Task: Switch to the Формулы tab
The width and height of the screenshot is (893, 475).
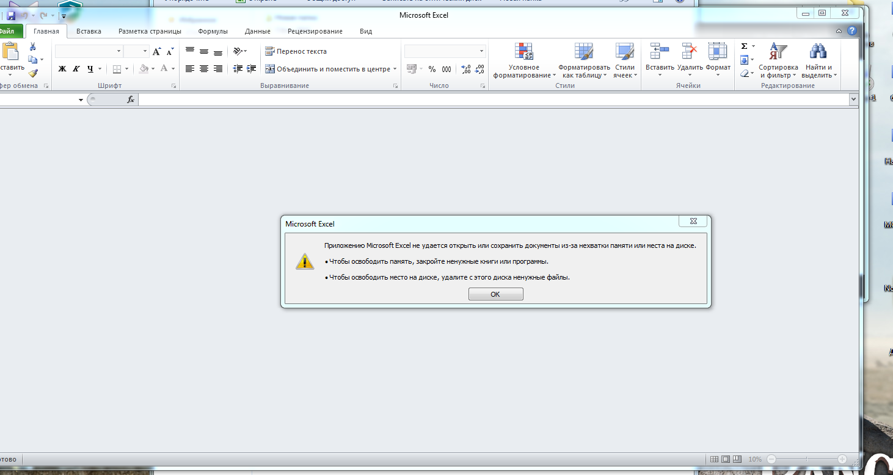Action: 213,31
